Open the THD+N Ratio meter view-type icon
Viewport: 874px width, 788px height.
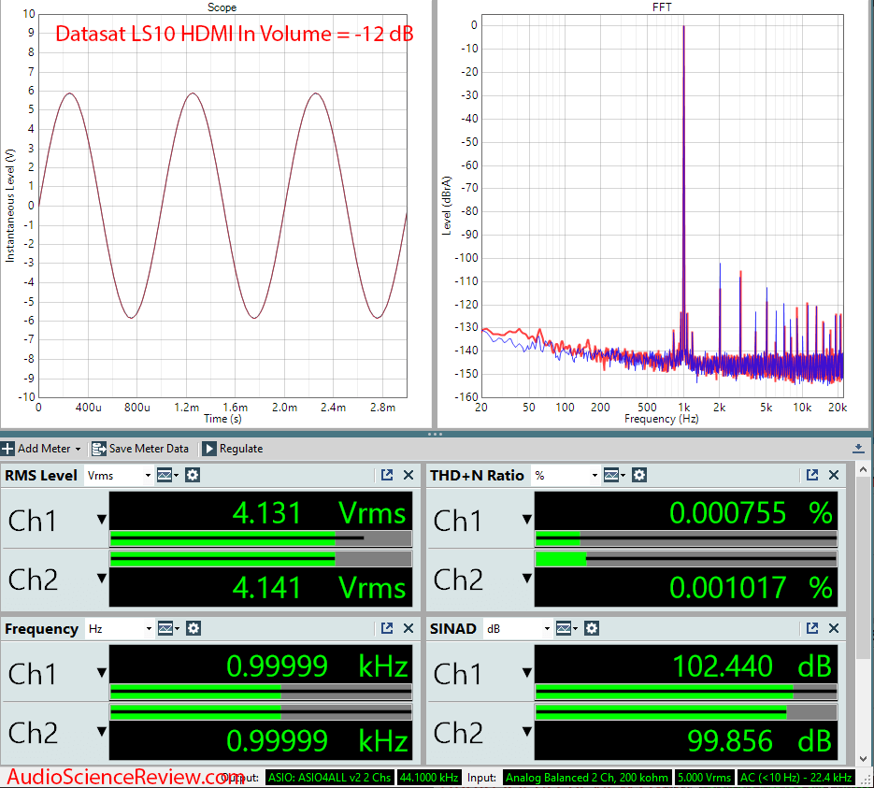point(614,476)
